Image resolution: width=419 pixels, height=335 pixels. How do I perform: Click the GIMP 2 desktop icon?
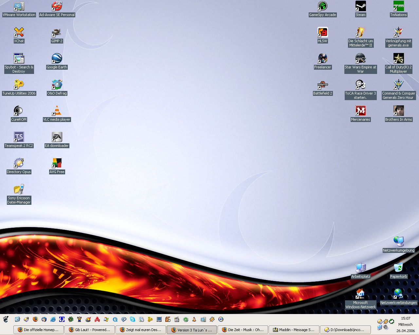[57, 33]
